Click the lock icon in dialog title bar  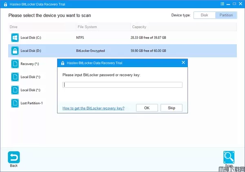(x=62, y=63)
